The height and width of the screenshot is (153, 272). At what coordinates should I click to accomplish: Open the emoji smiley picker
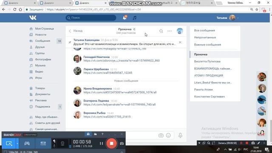tap(168, 135)
